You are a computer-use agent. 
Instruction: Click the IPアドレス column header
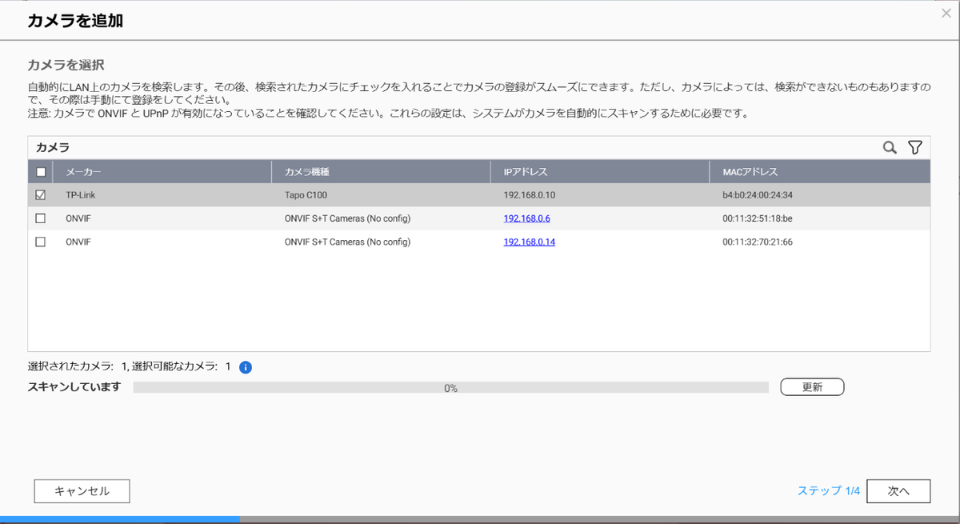pyautogui.click(x=526, y=172)
